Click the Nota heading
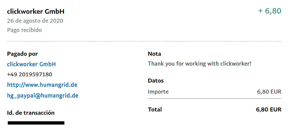 point(154,54)
